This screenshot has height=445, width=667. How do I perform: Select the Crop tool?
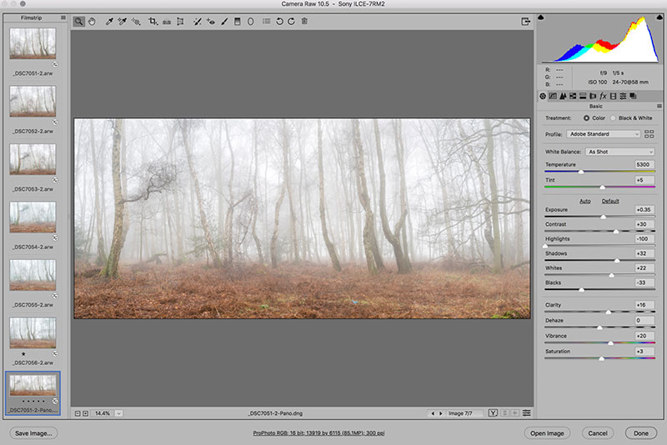(x=153, y=22)
